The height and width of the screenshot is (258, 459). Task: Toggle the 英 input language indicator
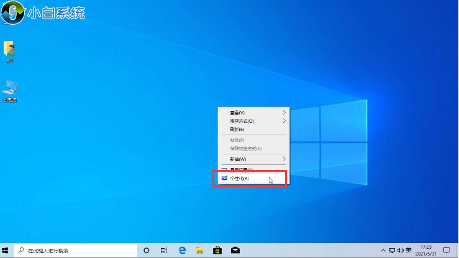[408, 251]
